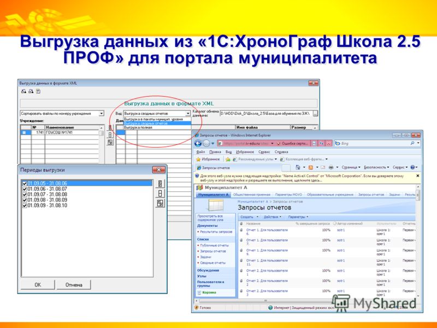Switch to Параметры МОУО portal tab
437x328 pixels.
(288, 195)
